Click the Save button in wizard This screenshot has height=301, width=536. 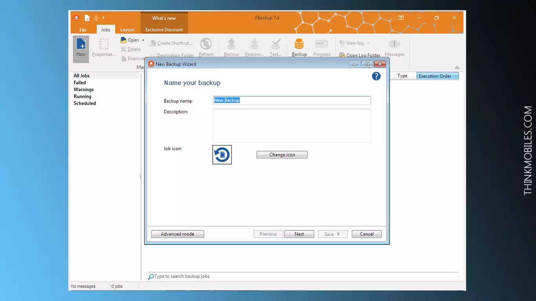pos(333,234)
